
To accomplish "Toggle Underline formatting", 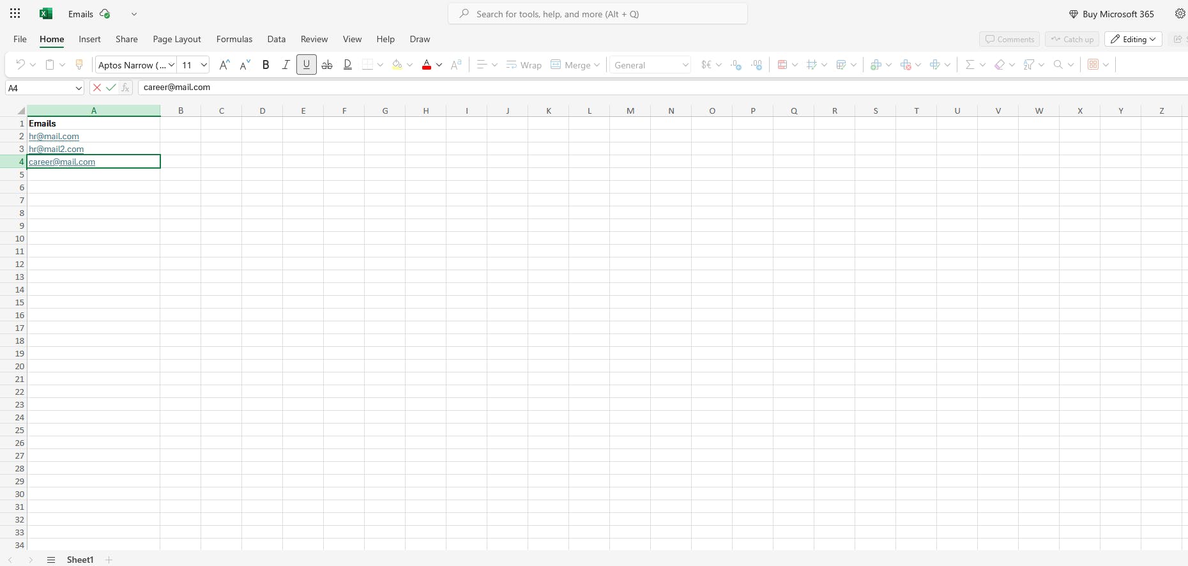I will (x=307, y=65).
